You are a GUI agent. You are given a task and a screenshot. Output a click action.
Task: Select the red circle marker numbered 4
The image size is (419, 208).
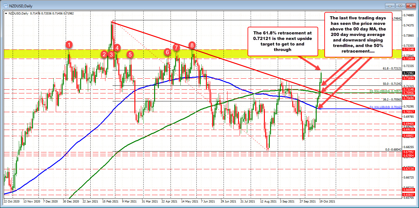117,48
